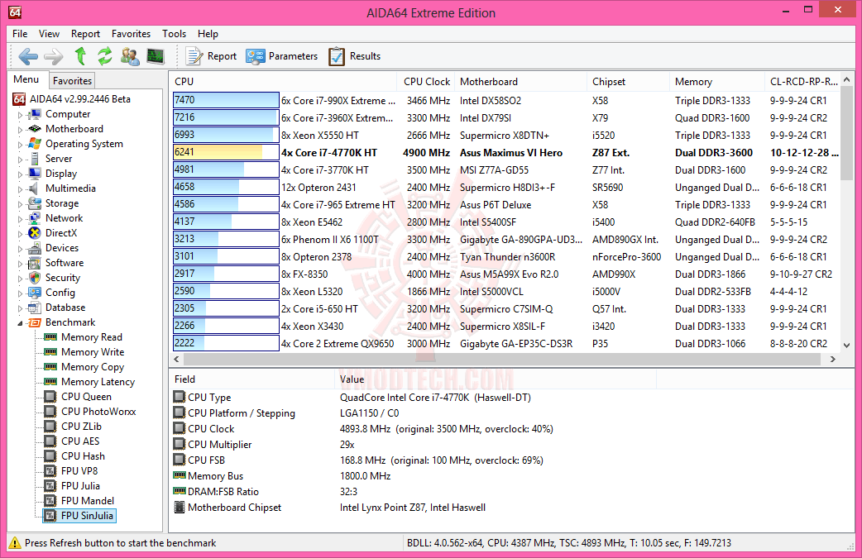The height and width of the screenshot is (558, 862).
Task: Sort by the Chipset column header
Action: (x=629, y=81)
